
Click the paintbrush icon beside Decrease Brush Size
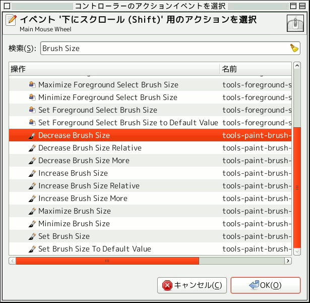point(32,135)
